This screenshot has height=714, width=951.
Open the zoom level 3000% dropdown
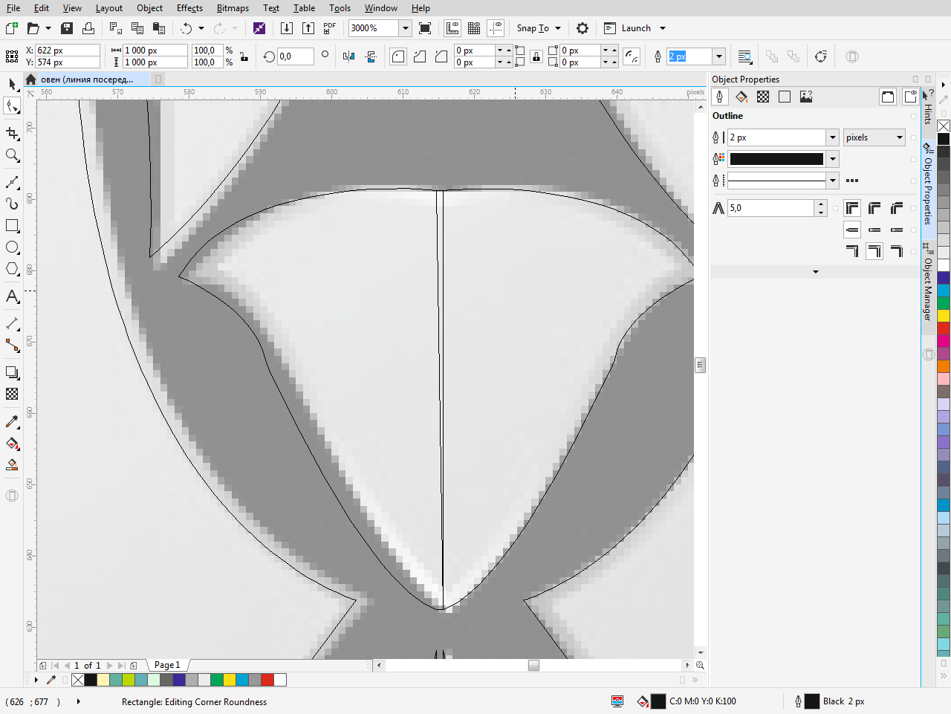(x=406, y=28)
